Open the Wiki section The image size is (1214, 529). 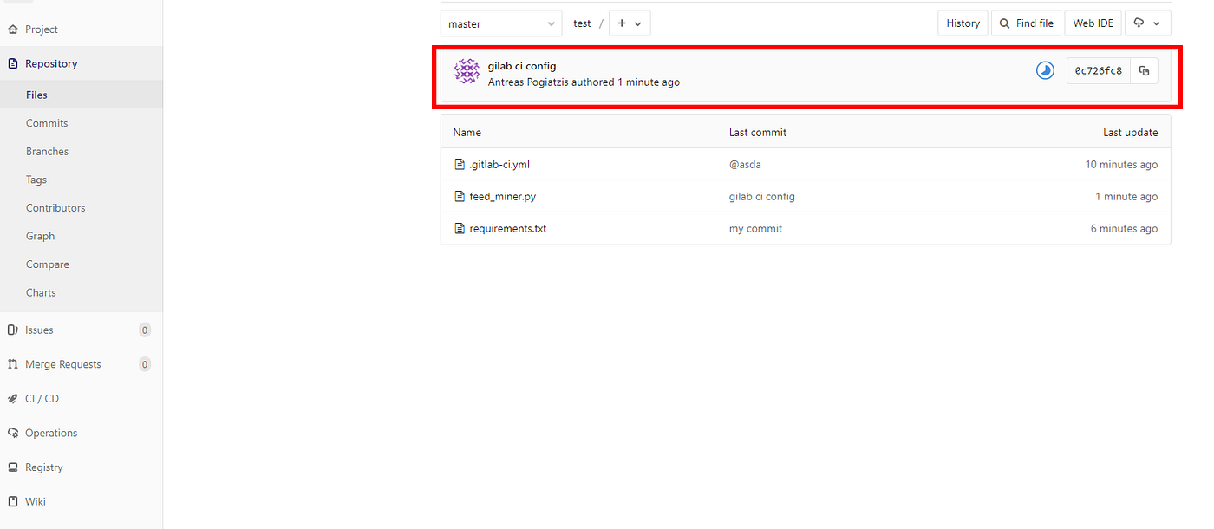point(36,501)
